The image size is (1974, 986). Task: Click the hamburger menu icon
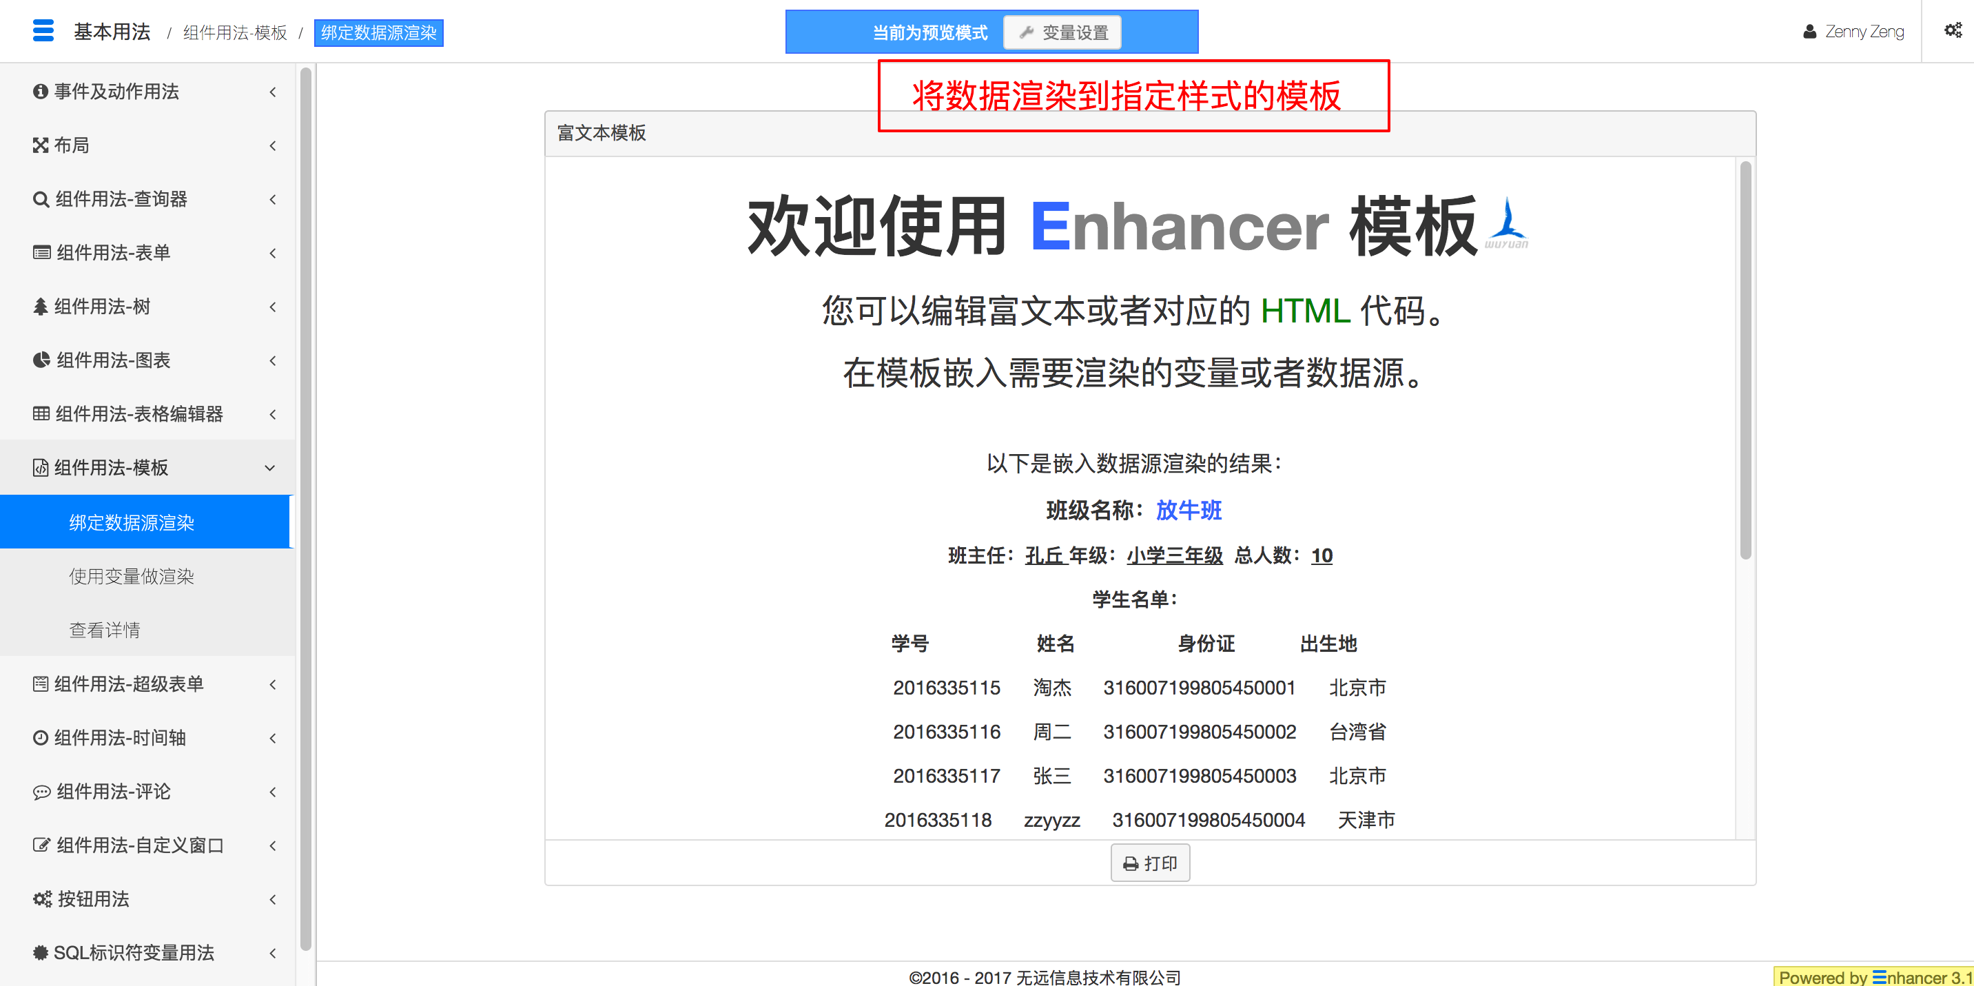tap(43, 32)
